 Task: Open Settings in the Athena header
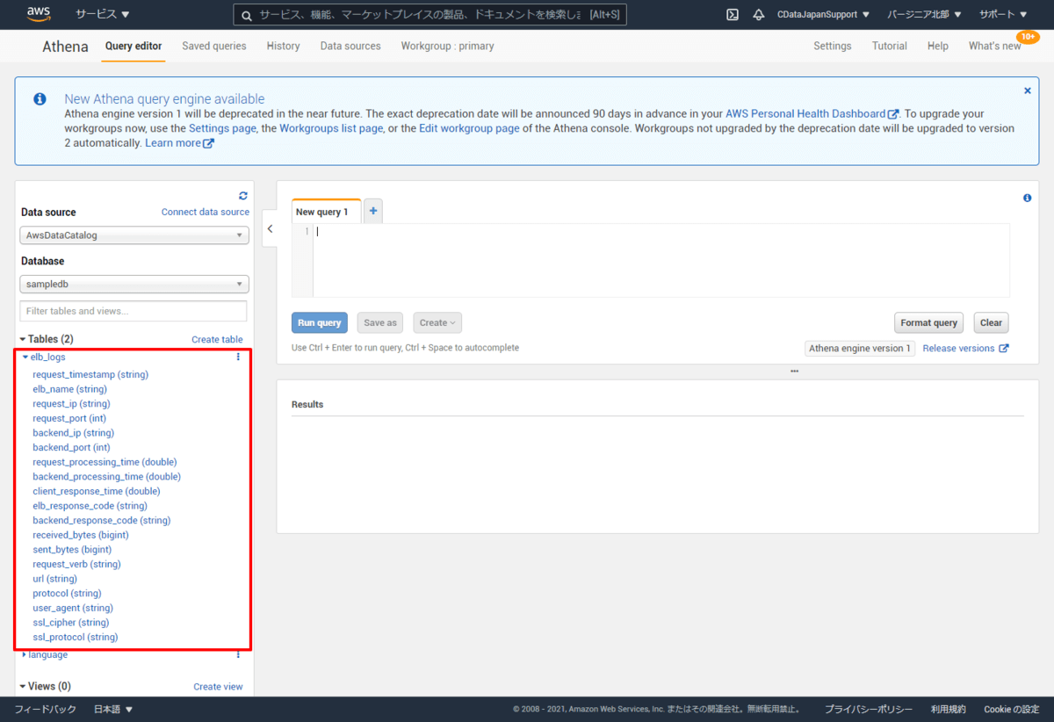832,46
